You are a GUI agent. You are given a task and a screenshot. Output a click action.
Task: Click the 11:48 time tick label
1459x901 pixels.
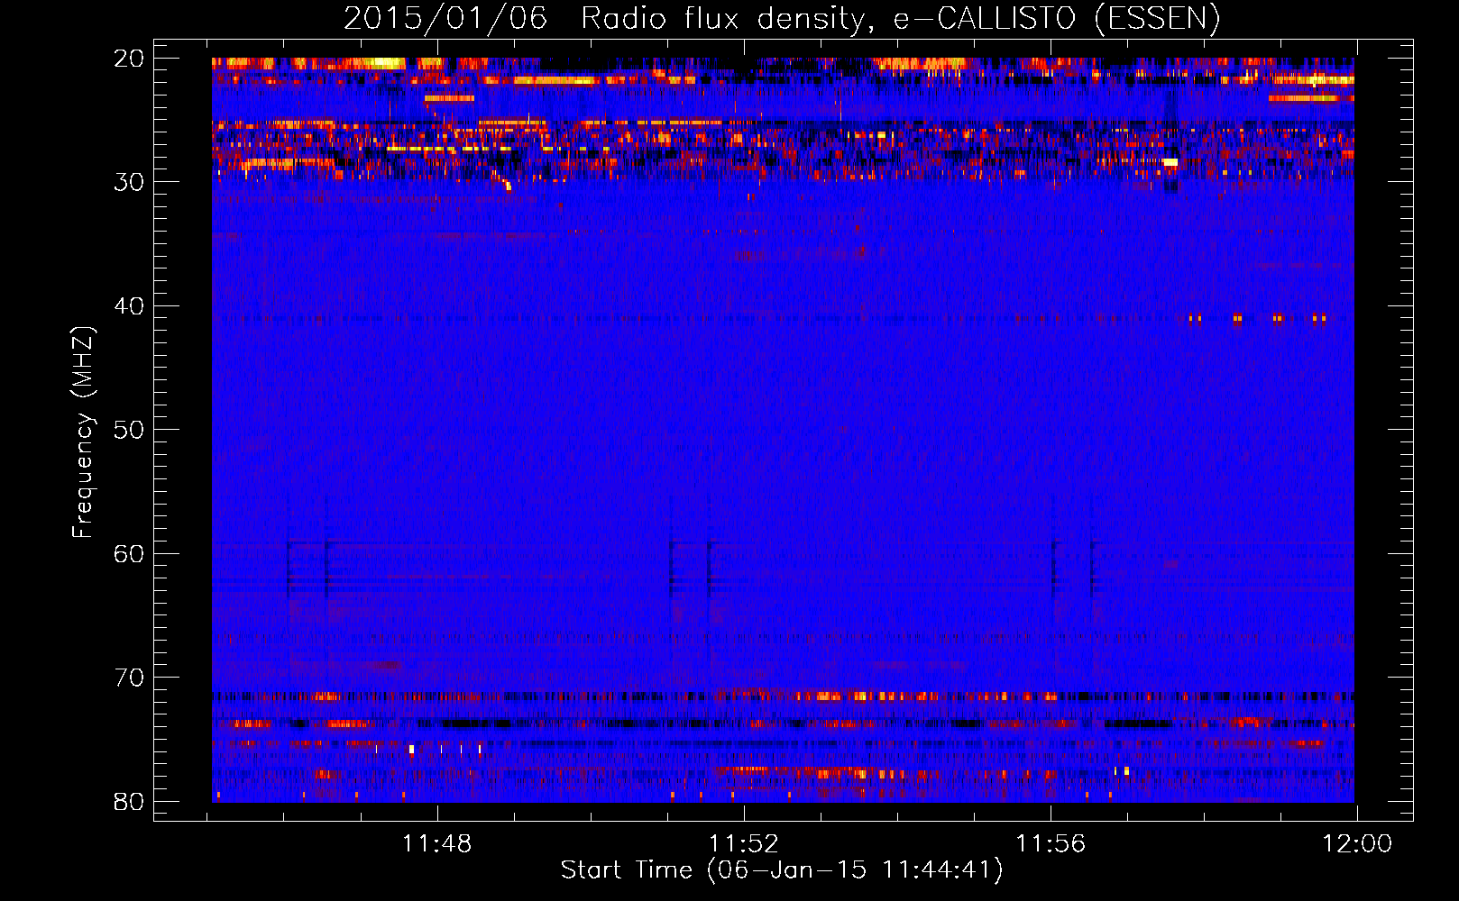click(x=436, y=844)
